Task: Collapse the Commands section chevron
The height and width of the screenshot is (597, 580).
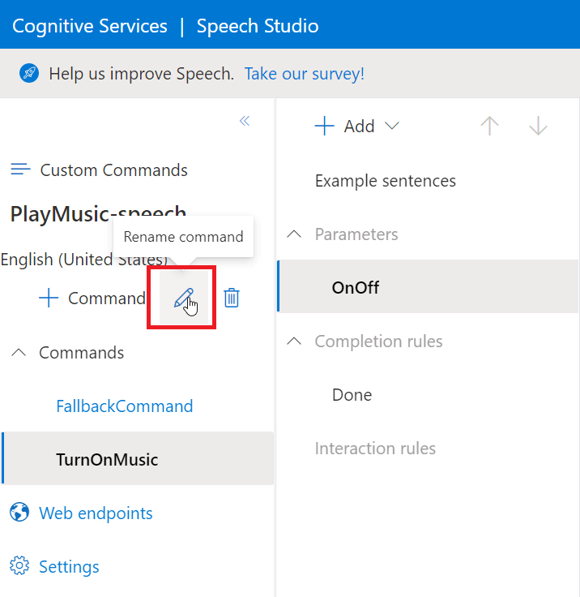Action: 19,353
